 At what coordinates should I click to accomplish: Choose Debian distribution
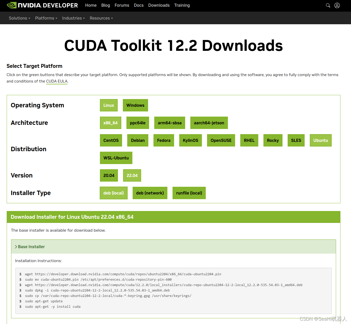pos(138,140)
